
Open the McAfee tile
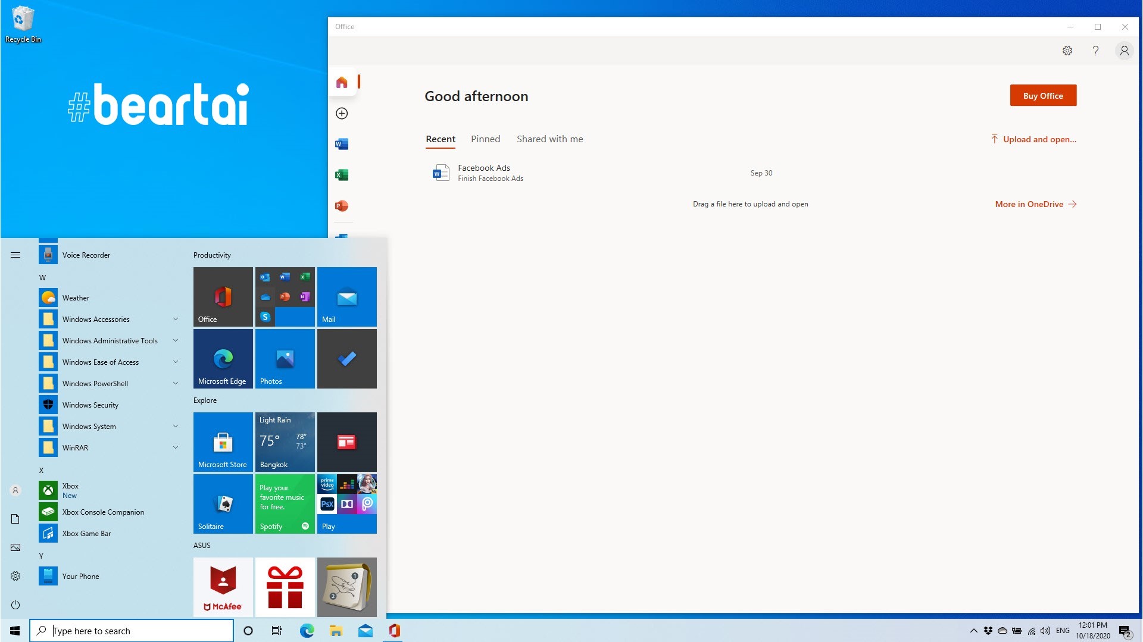pyautogui.click(x=223, y=587)
